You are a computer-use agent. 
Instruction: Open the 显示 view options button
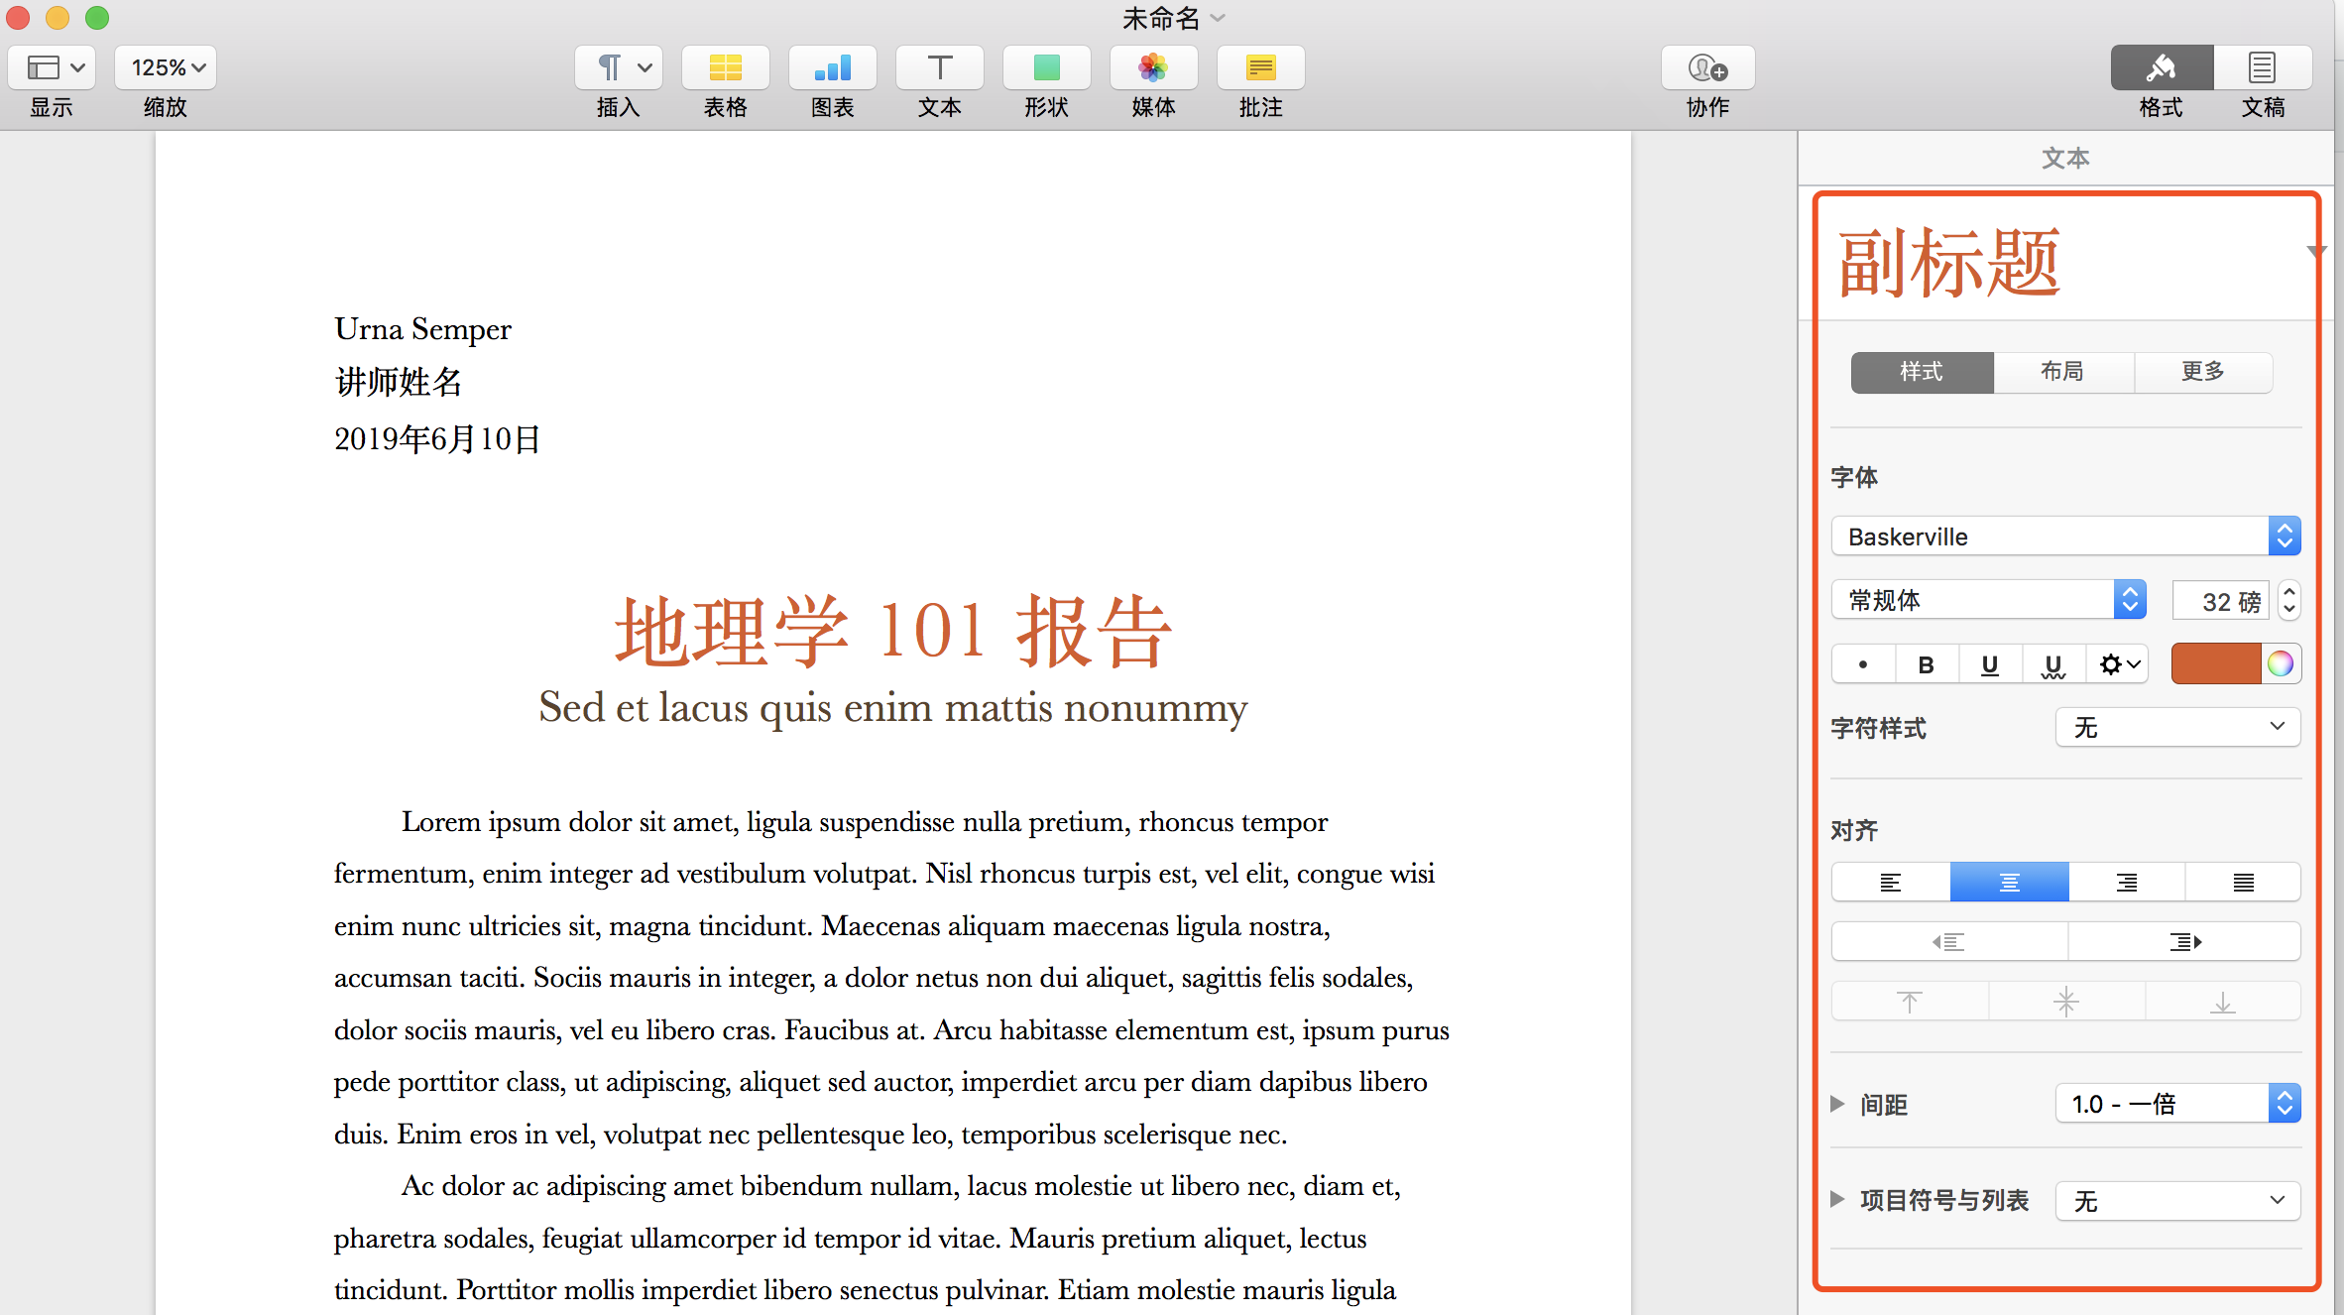[x=52, y=67]
